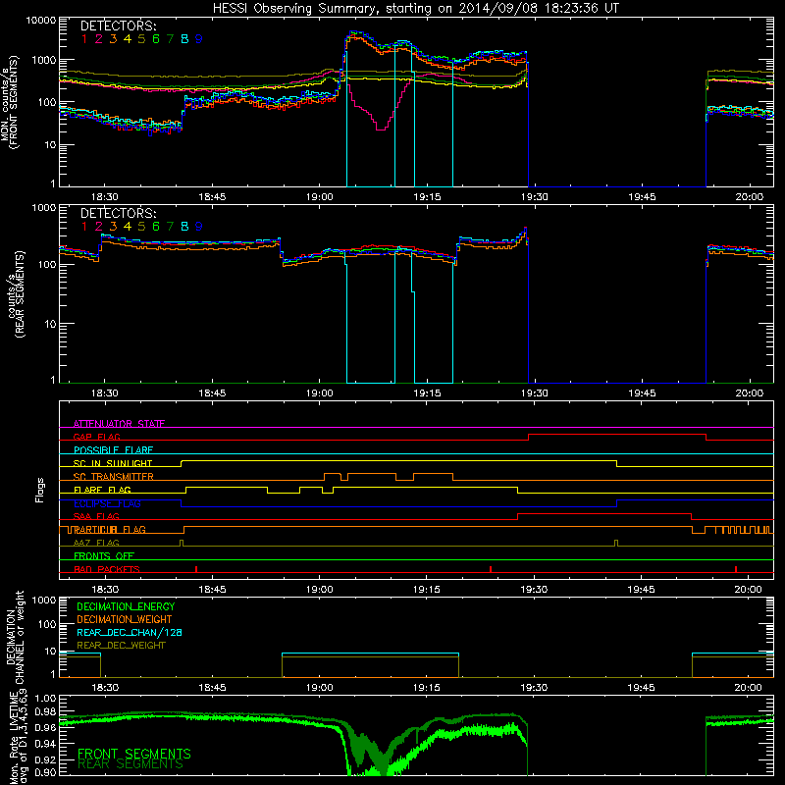Select green detector 6 in rear segments legend

pos(156,227)
